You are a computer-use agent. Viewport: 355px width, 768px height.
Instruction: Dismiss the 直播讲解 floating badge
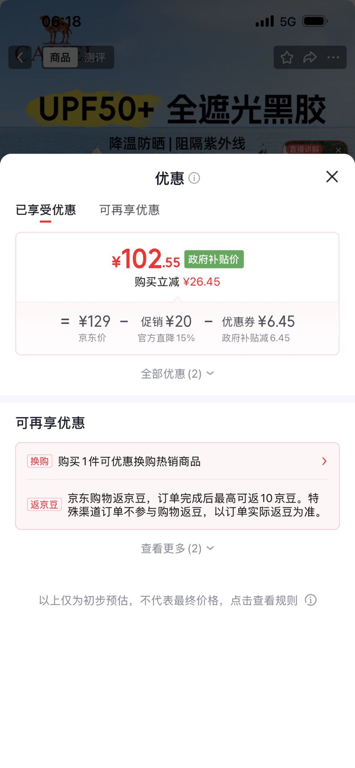click(338, 150)
